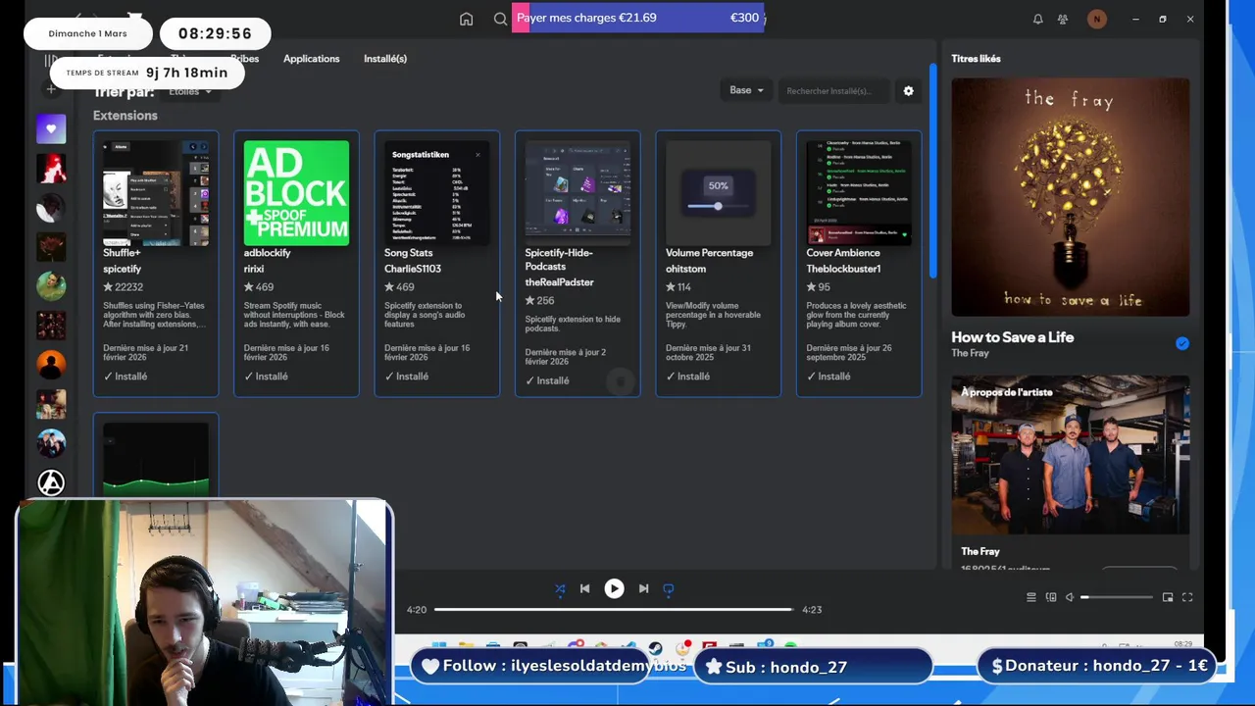Click the Rechercher Installé(s) search field
Viewport: 1255px width, 706px height.
[x=833, y=91]
